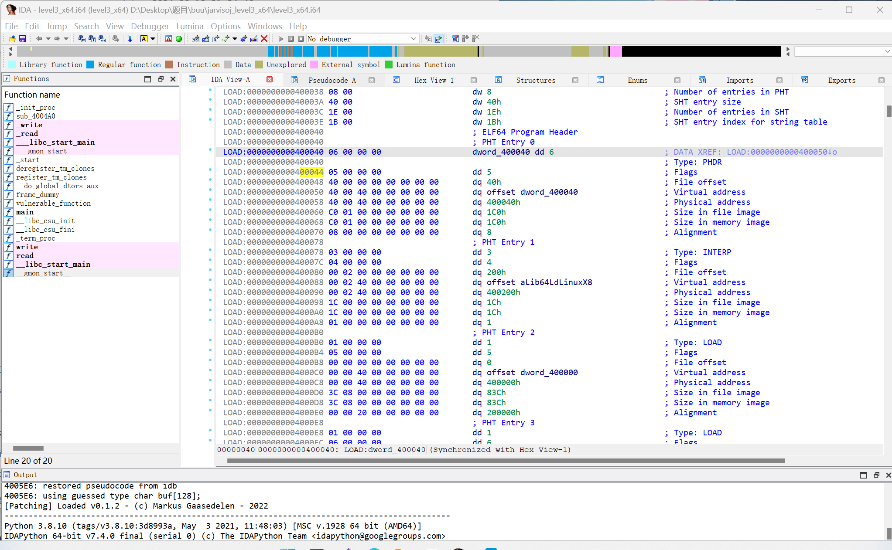Viewport: 892px width, 550px height.
Task: Click the first binoculars search icon
Action: coord(82,39)
